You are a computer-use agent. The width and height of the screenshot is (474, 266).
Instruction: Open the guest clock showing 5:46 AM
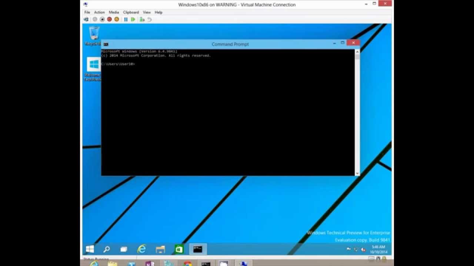point(378,249)
